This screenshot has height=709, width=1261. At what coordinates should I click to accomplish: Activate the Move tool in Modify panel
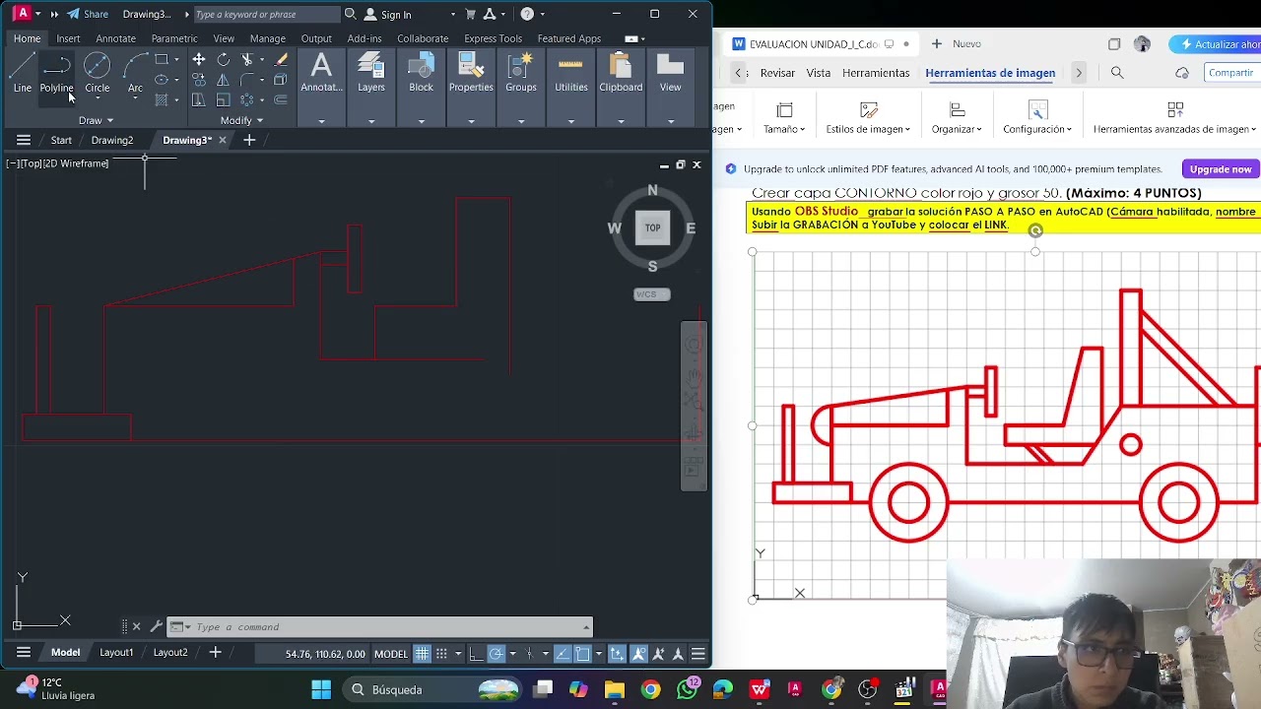tap(199, 60)
